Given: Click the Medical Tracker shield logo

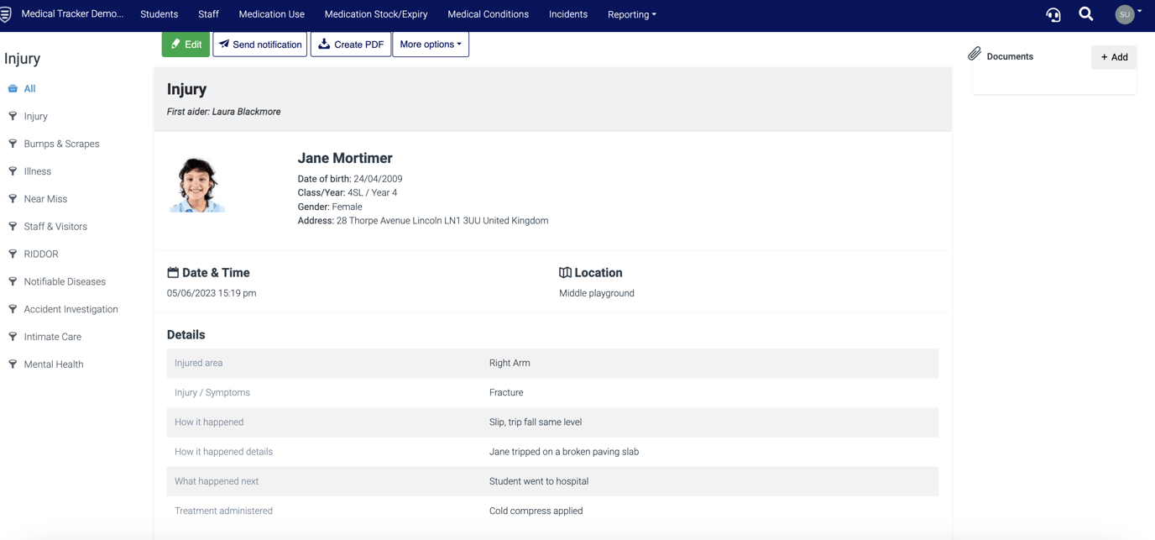Looking at the screenshot, I should click(x=8, y=13).
